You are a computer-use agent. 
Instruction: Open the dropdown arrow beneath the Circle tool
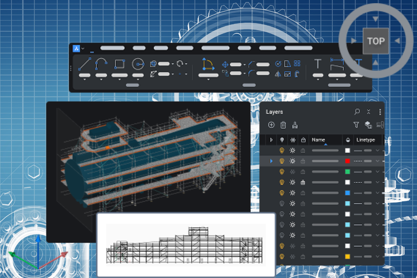[138, 79]
